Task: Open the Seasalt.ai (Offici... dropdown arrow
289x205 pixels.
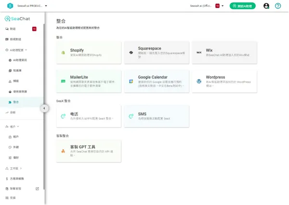Action: (x=223, y=6)
